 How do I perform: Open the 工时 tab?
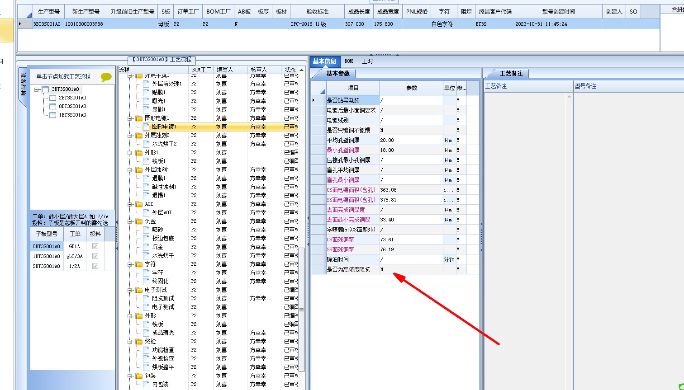pyautogui.click(x=368, y=61)
